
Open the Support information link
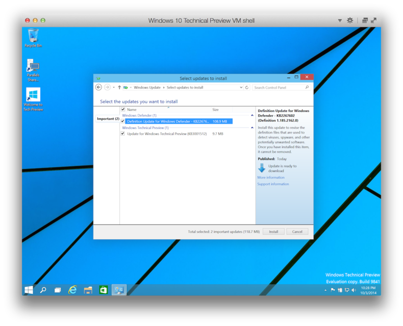(x=273, y=184)
